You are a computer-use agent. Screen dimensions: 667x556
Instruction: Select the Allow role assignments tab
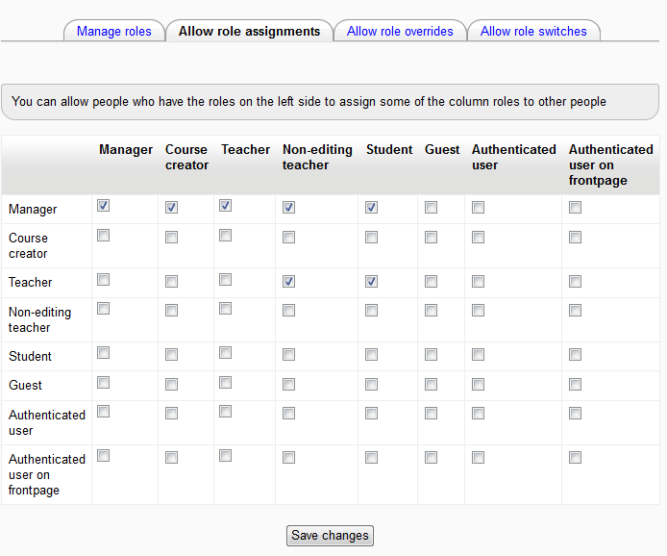(x=249, y=31)
